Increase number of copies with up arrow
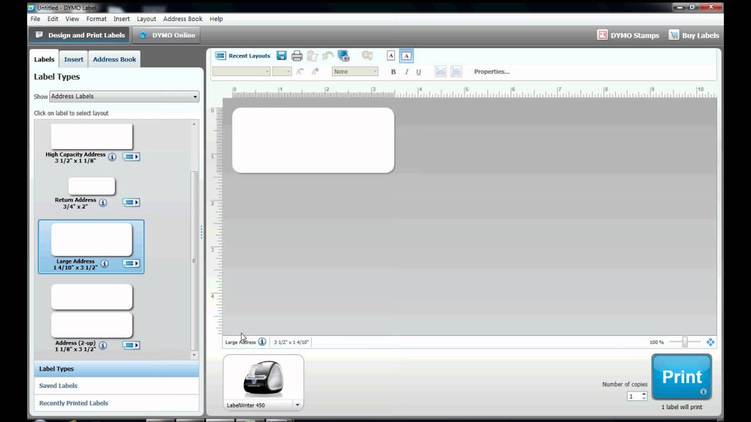The height and width of the screenshot is (422, 751). (x=644, y=394)
